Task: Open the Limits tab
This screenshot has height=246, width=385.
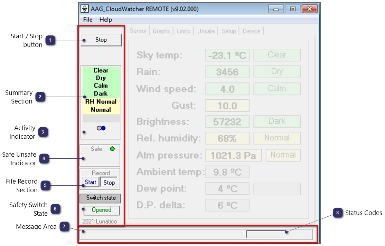Action: (x=184, y=31)
